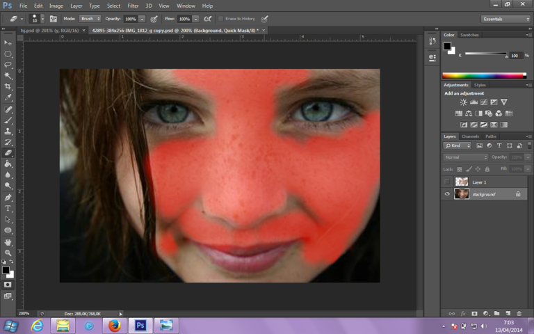
Task: Select the Zoom tool in toolbox
Action: [x=8, y=253]
